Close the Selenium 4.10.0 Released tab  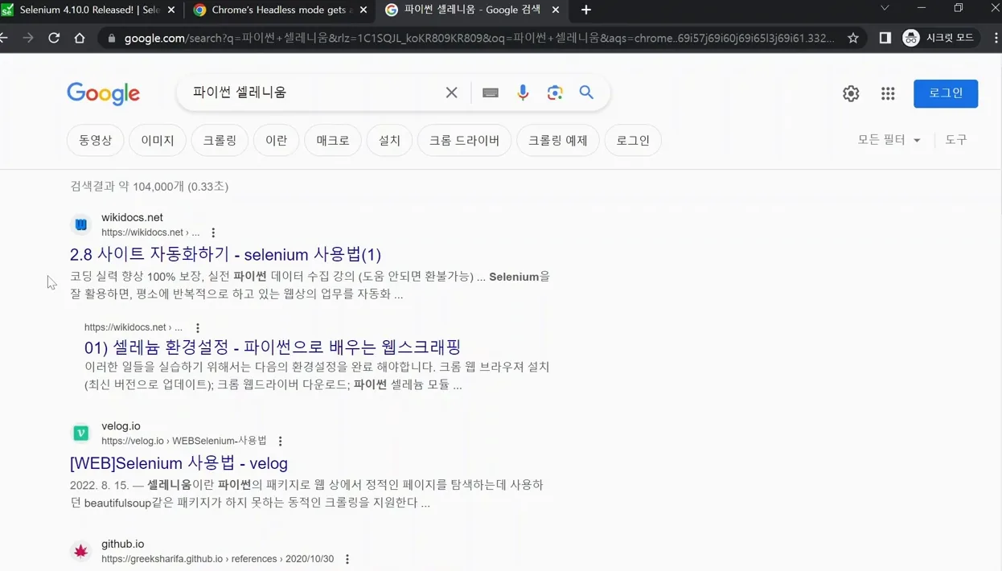171,10
